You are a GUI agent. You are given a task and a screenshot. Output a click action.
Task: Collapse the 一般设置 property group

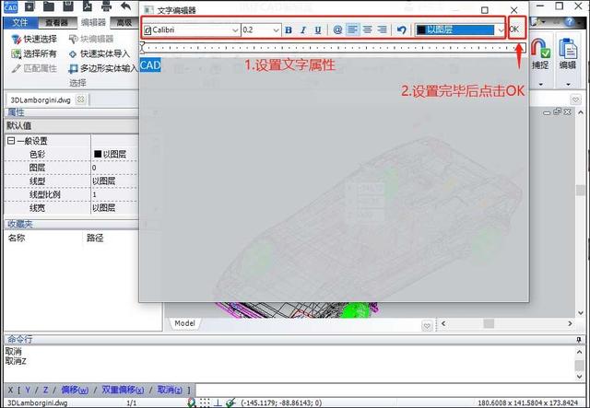(x=11, y=141)
